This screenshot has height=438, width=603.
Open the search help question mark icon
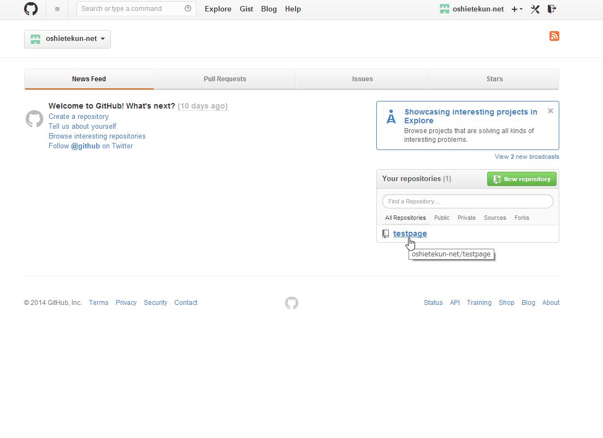tap(188, 8)
